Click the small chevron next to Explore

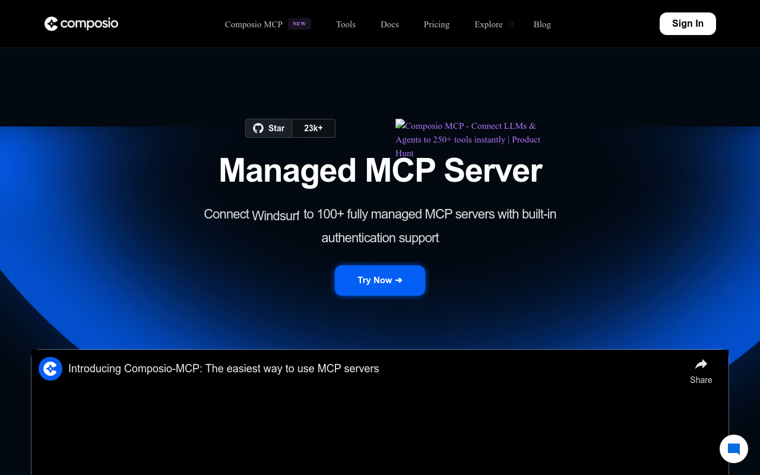point(512,24)
